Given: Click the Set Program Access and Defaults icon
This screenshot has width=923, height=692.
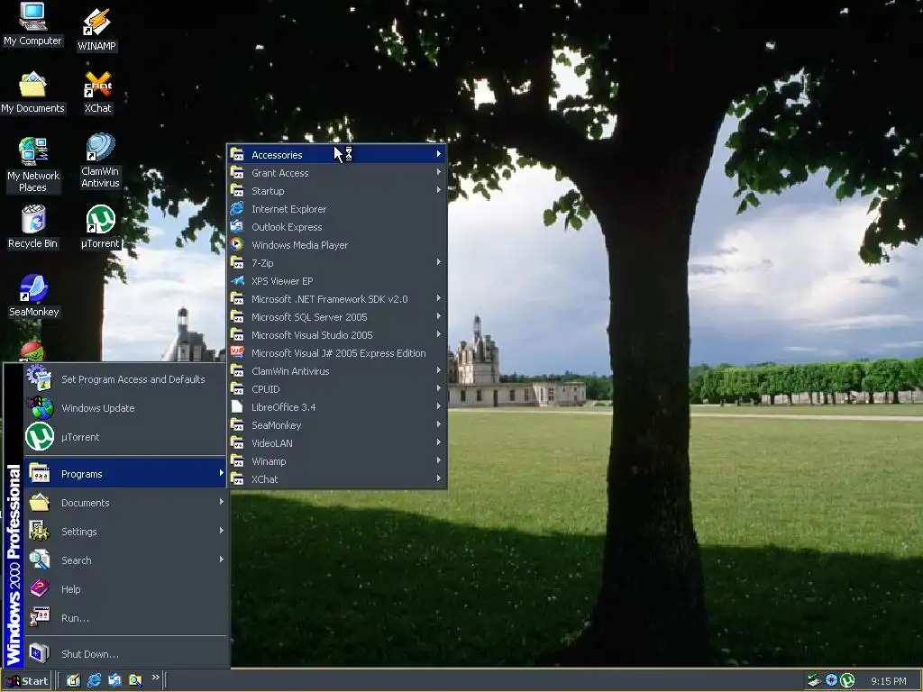Looking at the screenshot, I should point(40,378).
